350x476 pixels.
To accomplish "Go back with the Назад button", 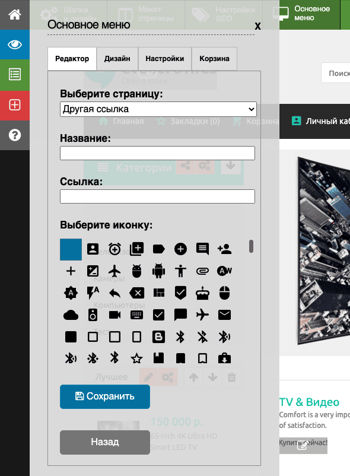I will coord(105,442).
